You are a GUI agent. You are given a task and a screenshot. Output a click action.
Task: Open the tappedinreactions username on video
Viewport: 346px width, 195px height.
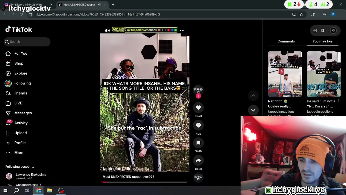119,169
